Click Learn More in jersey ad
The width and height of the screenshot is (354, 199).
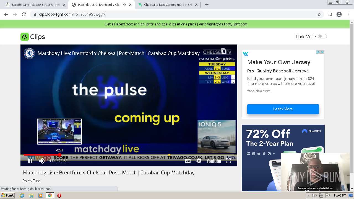(x=283, y=109)
